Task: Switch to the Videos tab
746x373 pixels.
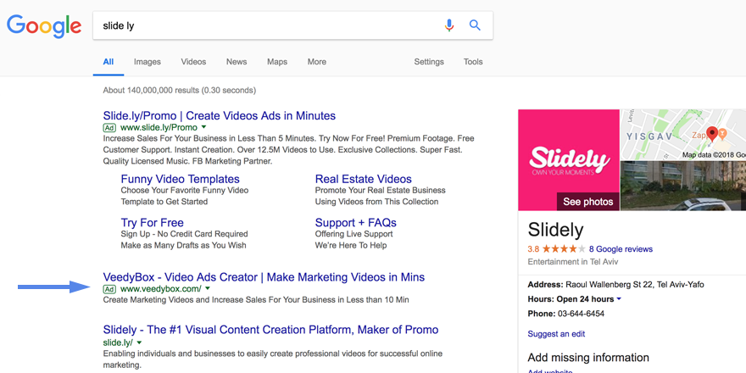Action: [193, 62]
